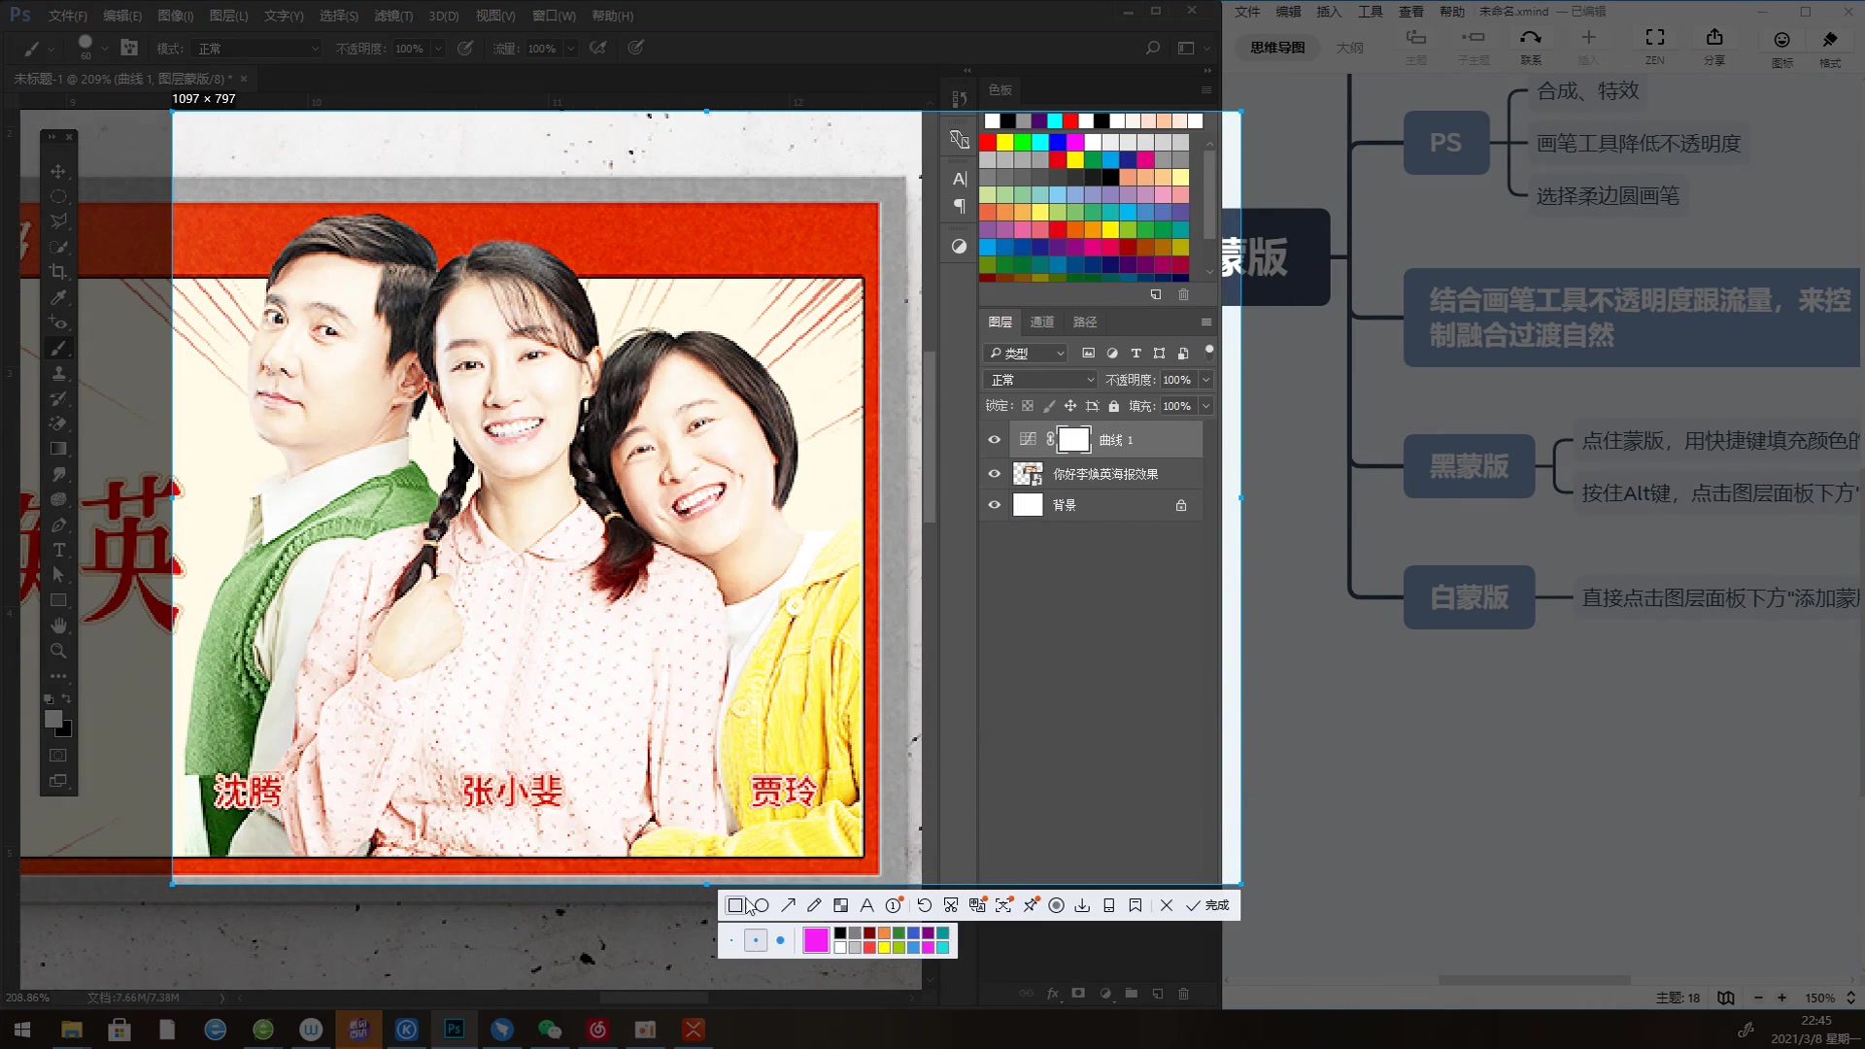Switch to the 路径 paths tab
This screenshot has height=1049, width=1865.
pos(1085,322)
